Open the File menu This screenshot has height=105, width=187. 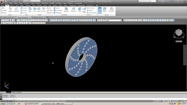pos(6,3)
